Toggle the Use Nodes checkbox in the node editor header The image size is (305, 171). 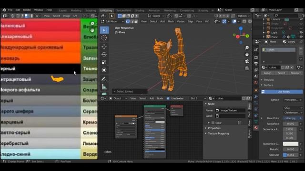168,98
